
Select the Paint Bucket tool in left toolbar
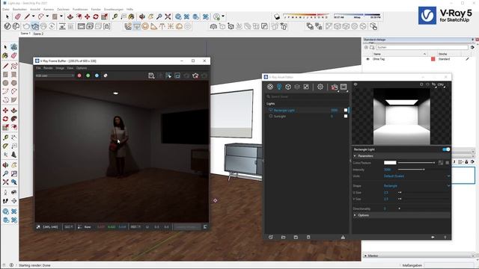pyautogui.click(x=5, y=55)
